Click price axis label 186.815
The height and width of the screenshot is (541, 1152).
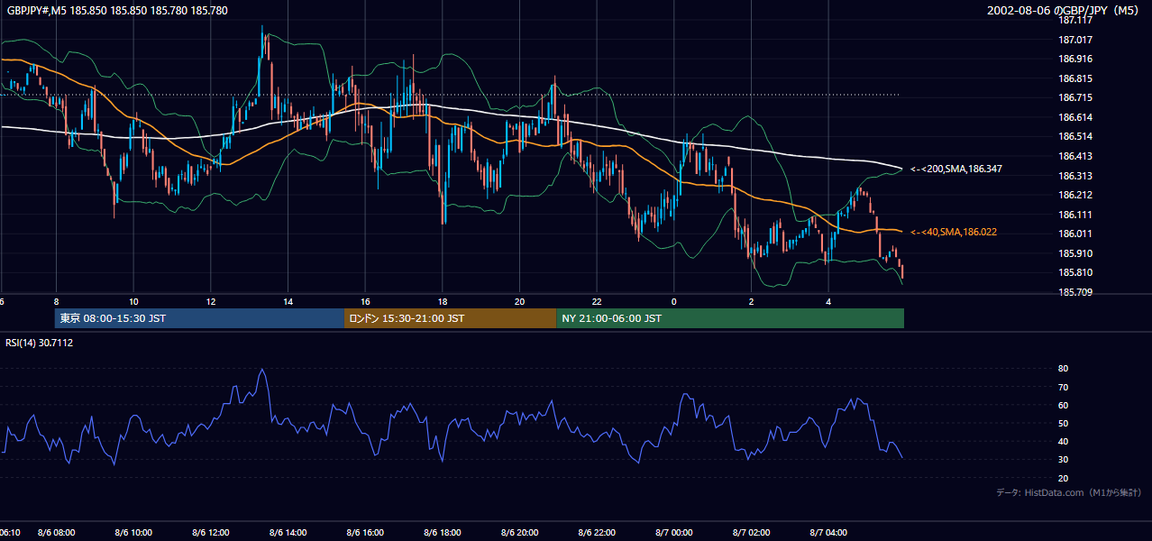1075,78
